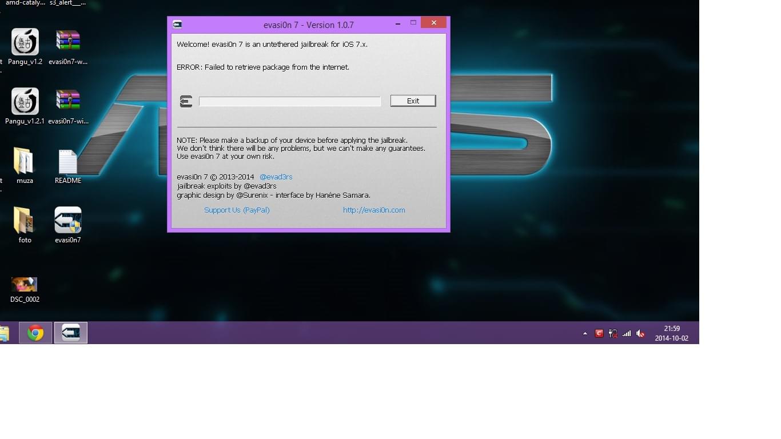Open the @evad3rs Twitter link
Screen dimensions: 781x439
[x=276, y=177]
